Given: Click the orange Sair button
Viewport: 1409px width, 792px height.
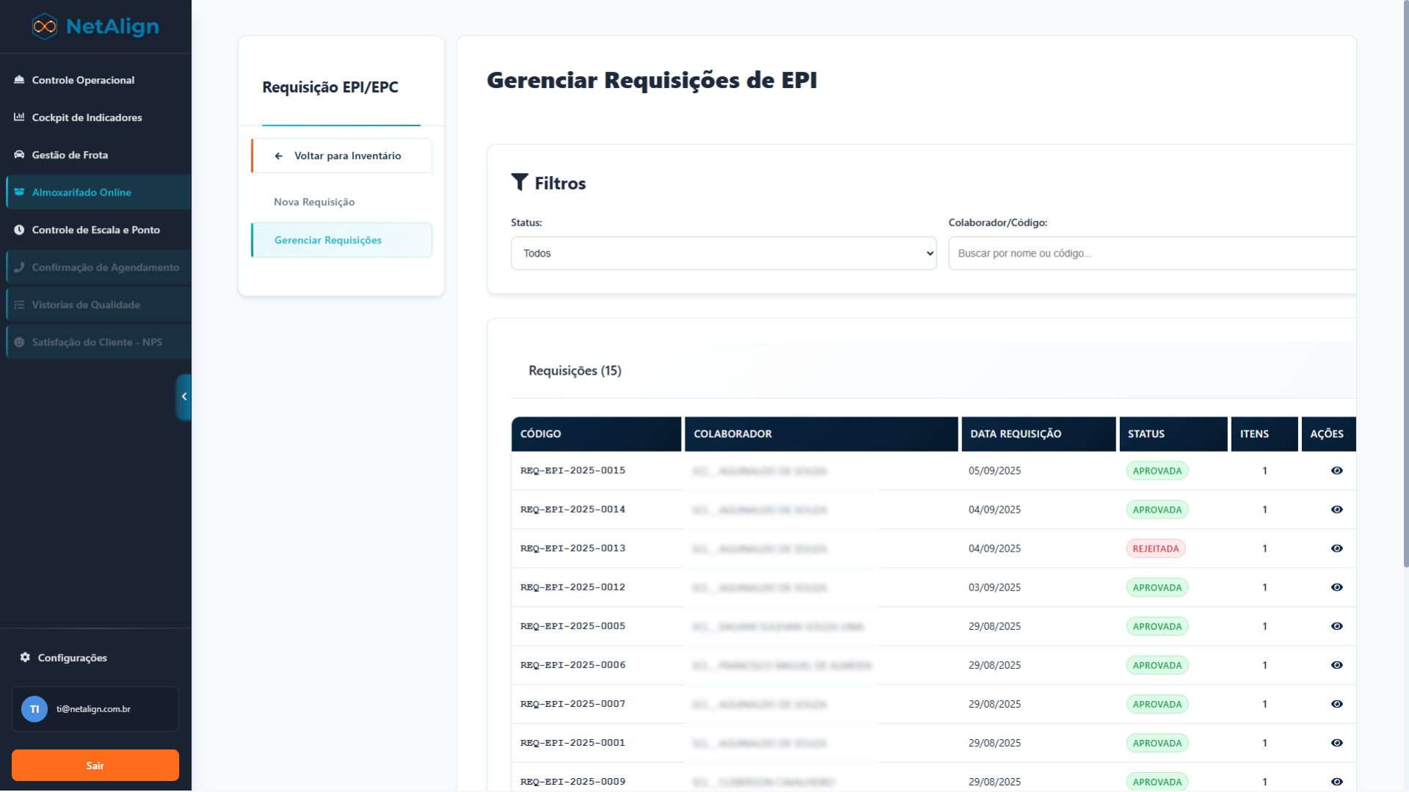Looking at the screenshot, I should click(95, 766).
